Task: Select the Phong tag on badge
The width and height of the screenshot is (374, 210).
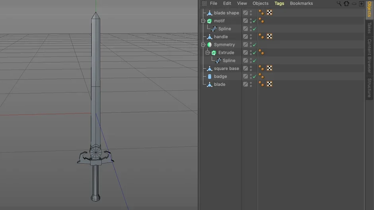Action: [261, 76]
